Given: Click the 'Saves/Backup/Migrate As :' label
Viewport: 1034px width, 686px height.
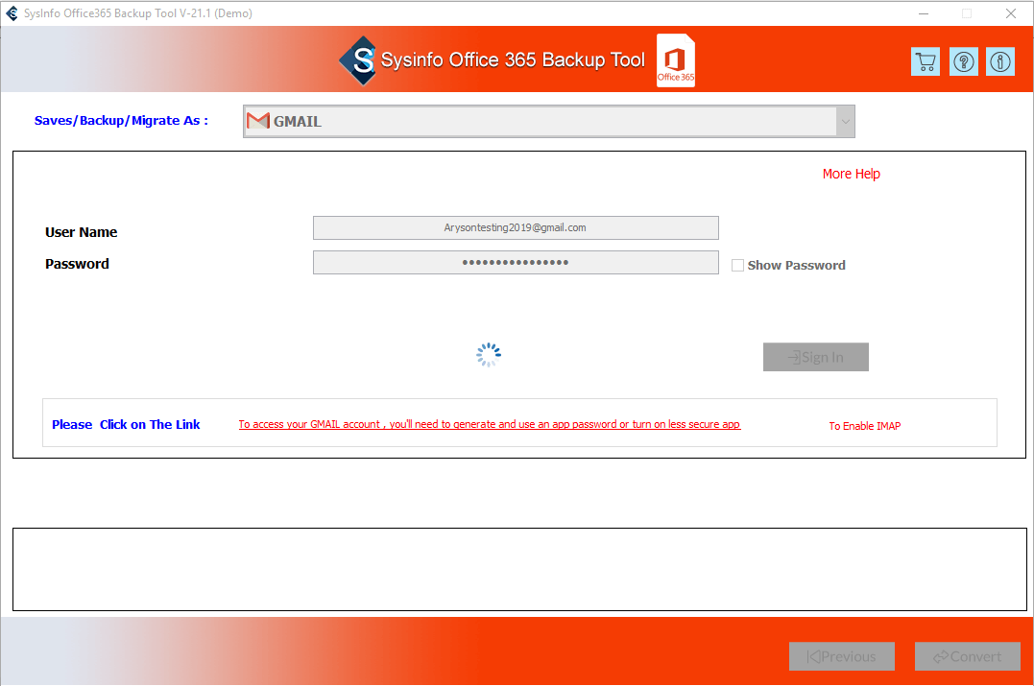Looking at the screenshot, I should pos(121,121).
